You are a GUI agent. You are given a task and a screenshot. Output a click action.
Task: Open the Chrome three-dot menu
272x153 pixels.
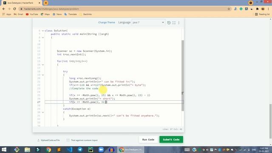coord(268,8)
